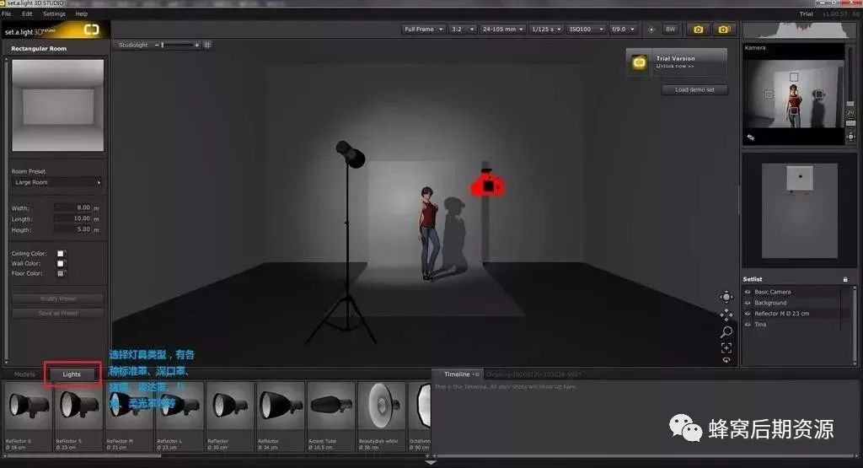The image size is (863, 468).
Task: Click the set.a.light 3D logo icon
Action: [91, 30]
